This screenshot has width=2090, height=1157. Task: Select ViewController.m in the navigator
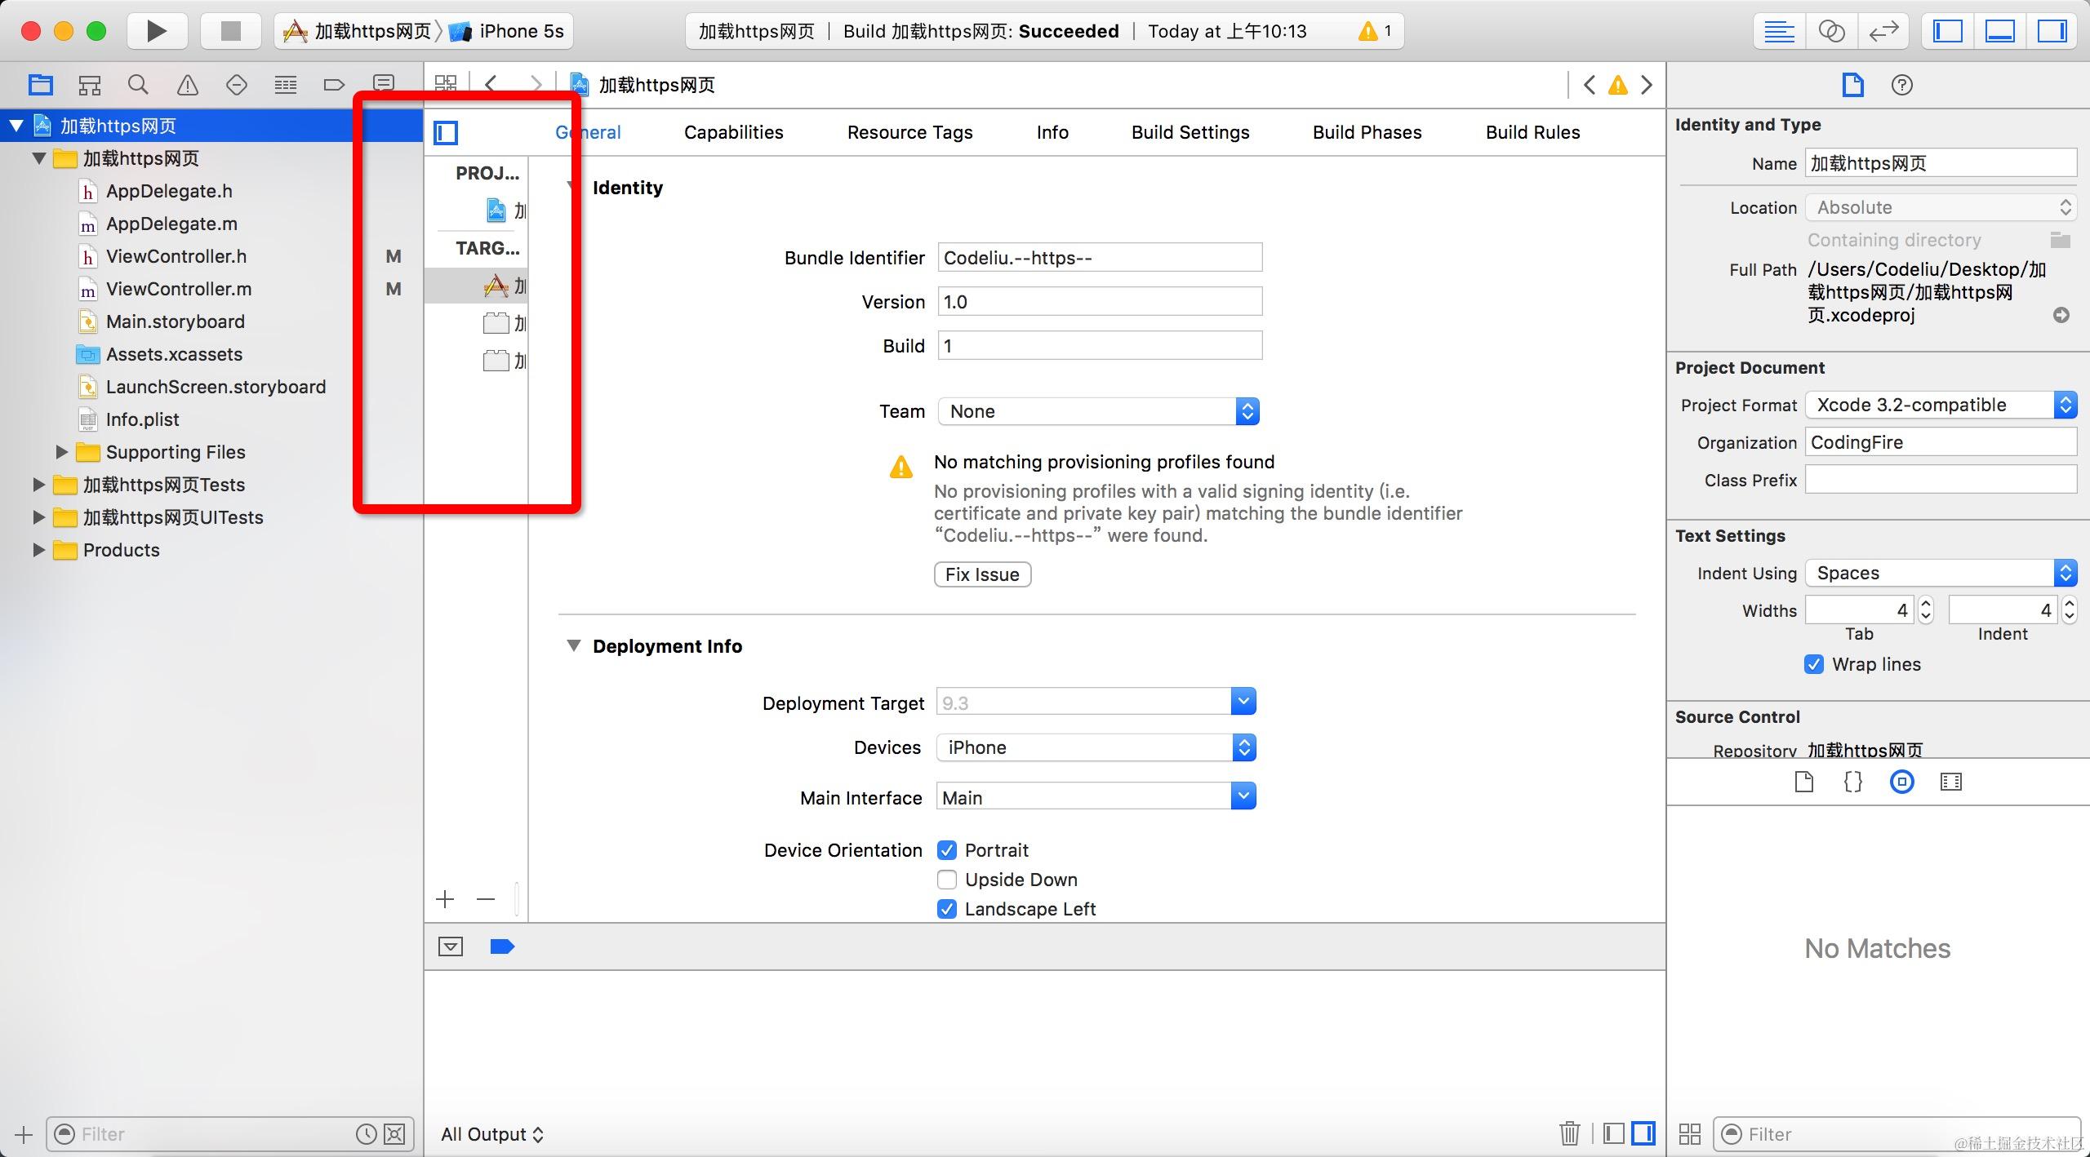(178, 289)
